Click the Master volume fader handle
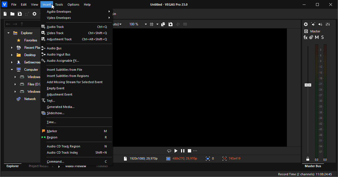Viewport: 338px width, 177px height. pos(308,85)
